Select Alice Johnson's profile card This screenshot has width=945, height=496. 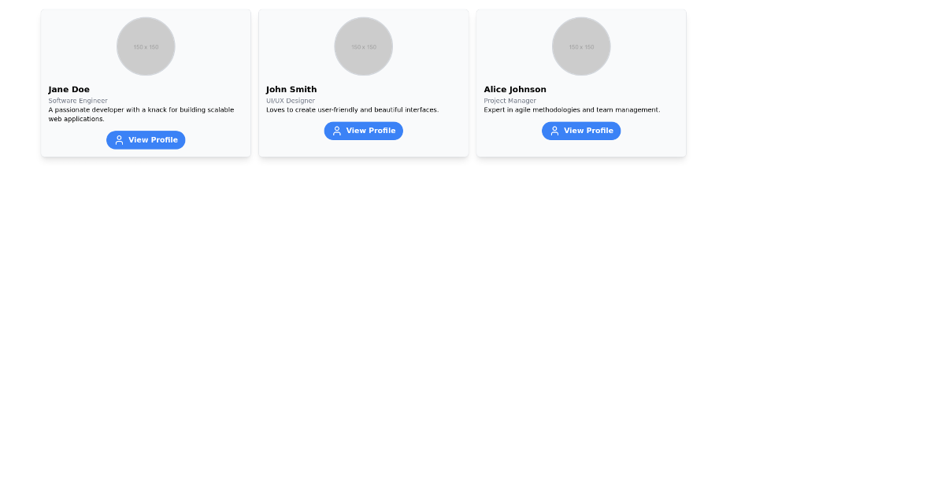coord(581,83)
